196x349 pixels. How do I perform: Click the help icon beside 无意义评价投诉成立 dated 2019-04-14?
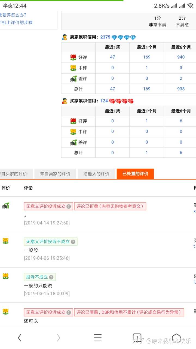click(69, 206)
